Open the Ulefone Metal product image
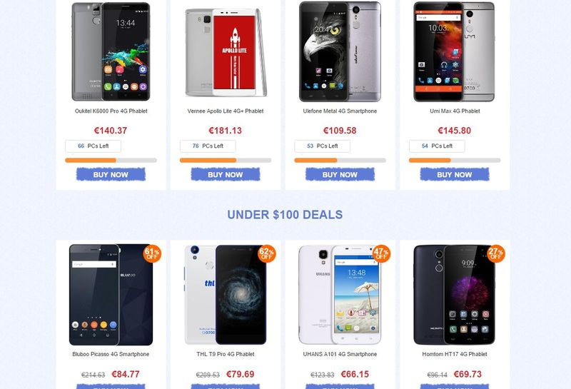This screenshot has width=571, height=389. point(340,51)
